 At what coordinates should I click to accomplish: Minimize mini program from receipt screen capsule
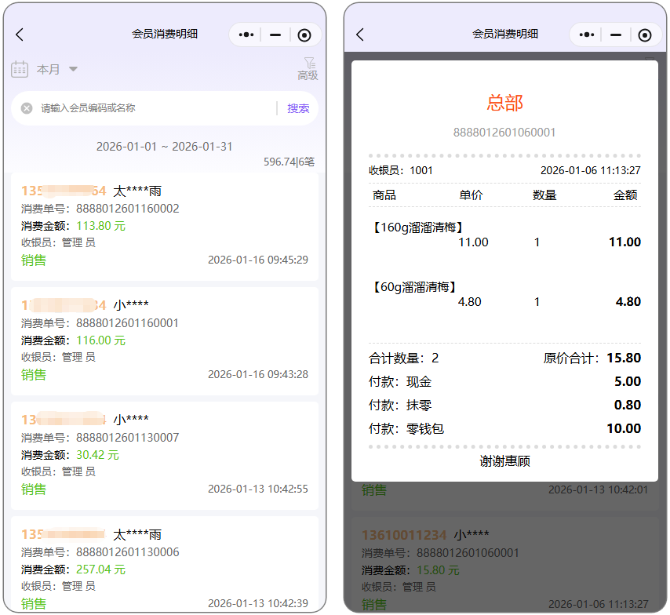pos(616,35)
